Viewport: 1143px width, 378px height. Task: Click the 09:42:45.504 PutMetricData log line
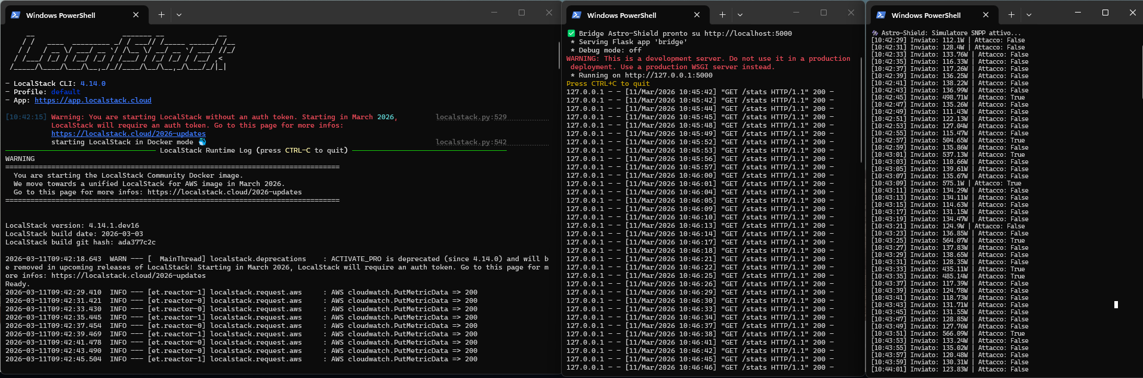[x=242, y=359]
